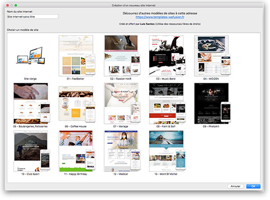Image resolution: width=270 pixels, height=200 pixels.
Task: Select the 05 - Boulangeries_Patisseries template
Action: pyautogui.click(x=32, y=103)
